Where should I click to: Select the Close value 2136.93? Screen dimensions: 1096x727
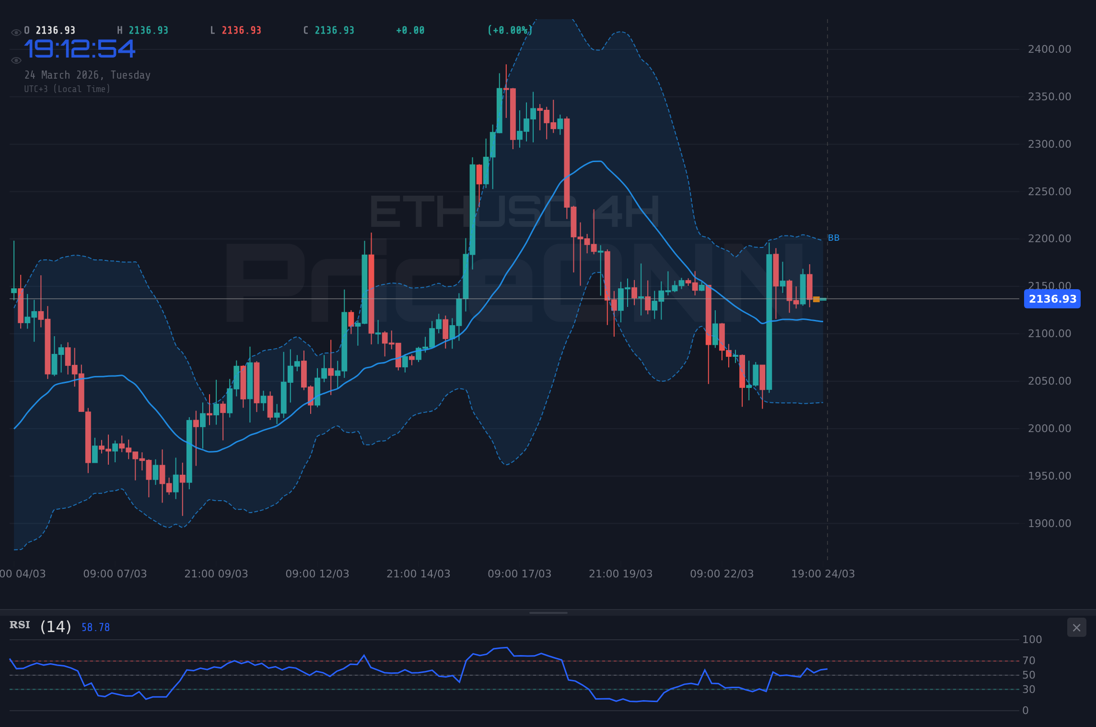tap(334, 30)
